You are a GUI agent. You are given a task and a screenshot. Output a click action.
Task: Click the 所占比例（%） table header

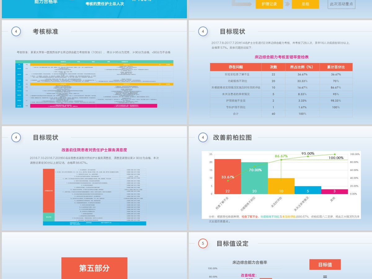(302, 67)
